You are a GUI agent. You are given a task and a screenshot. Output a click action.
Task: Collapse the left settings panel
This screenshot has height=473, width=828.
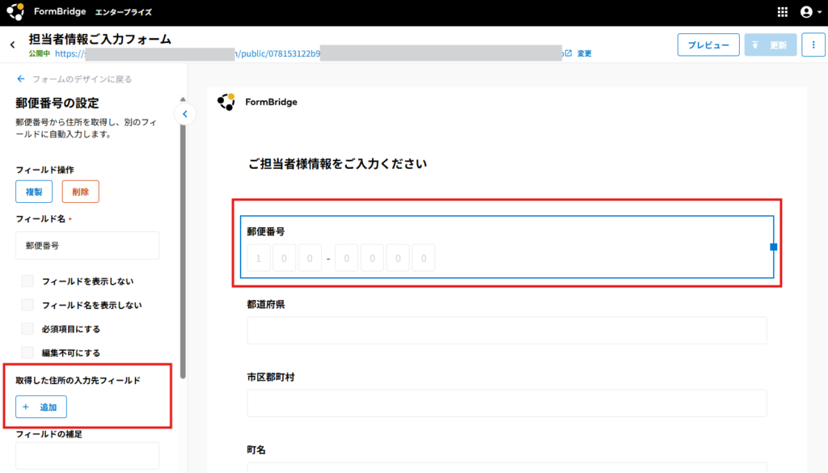[185, 114]
